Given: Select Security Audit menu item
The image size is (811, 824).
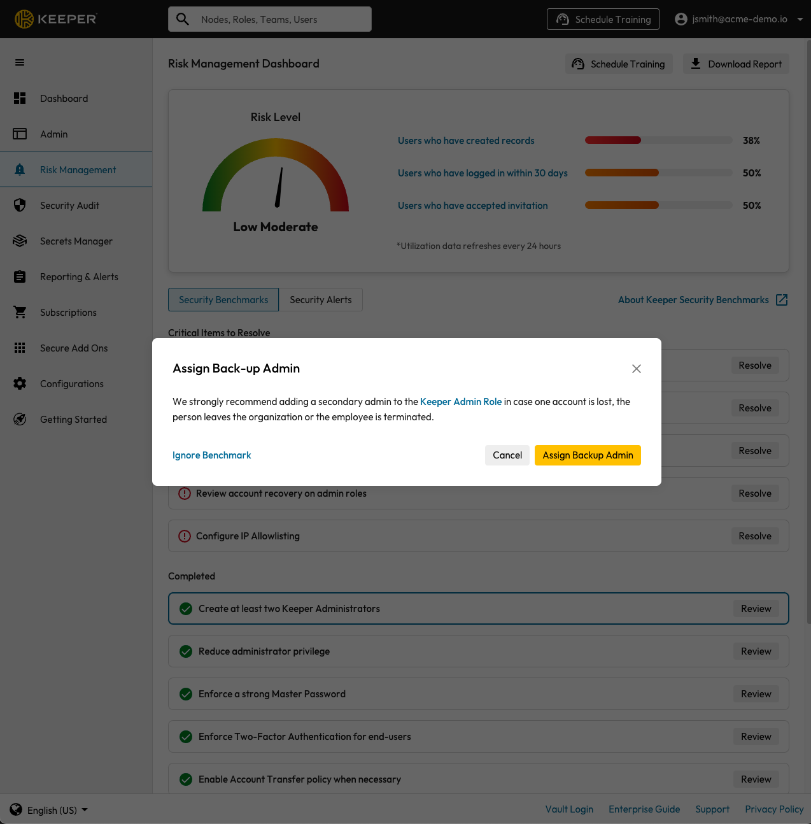Looking at the screenshot, I should point(76,205).
